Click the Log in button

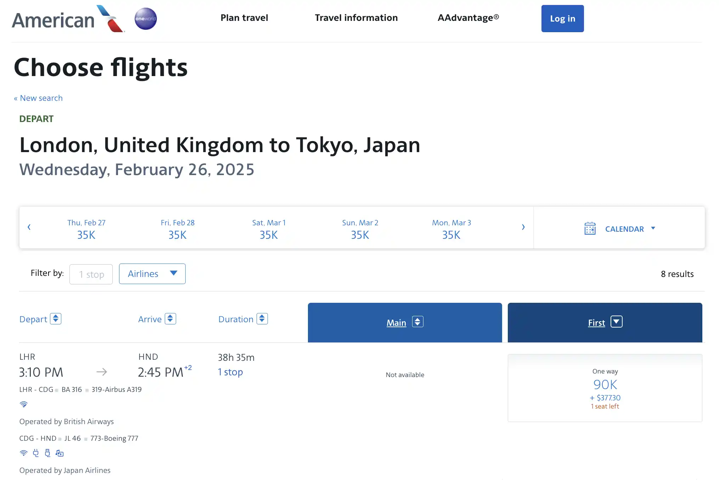tap(562, 18)
